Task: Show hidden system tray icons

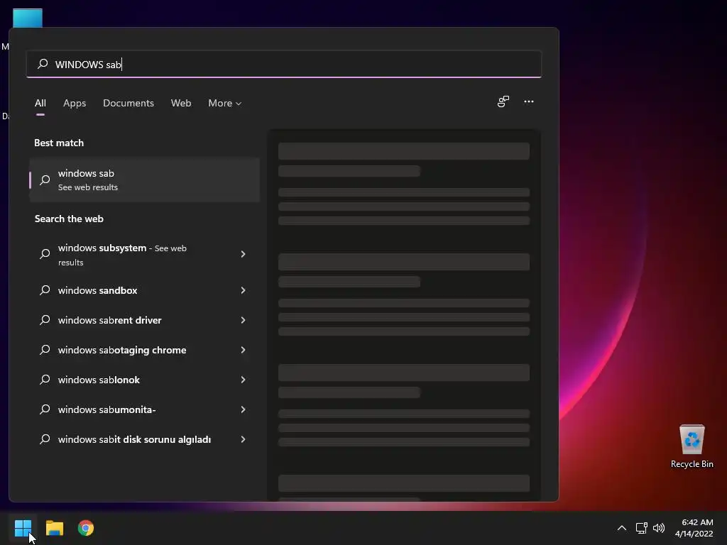Action: [622, 528]
